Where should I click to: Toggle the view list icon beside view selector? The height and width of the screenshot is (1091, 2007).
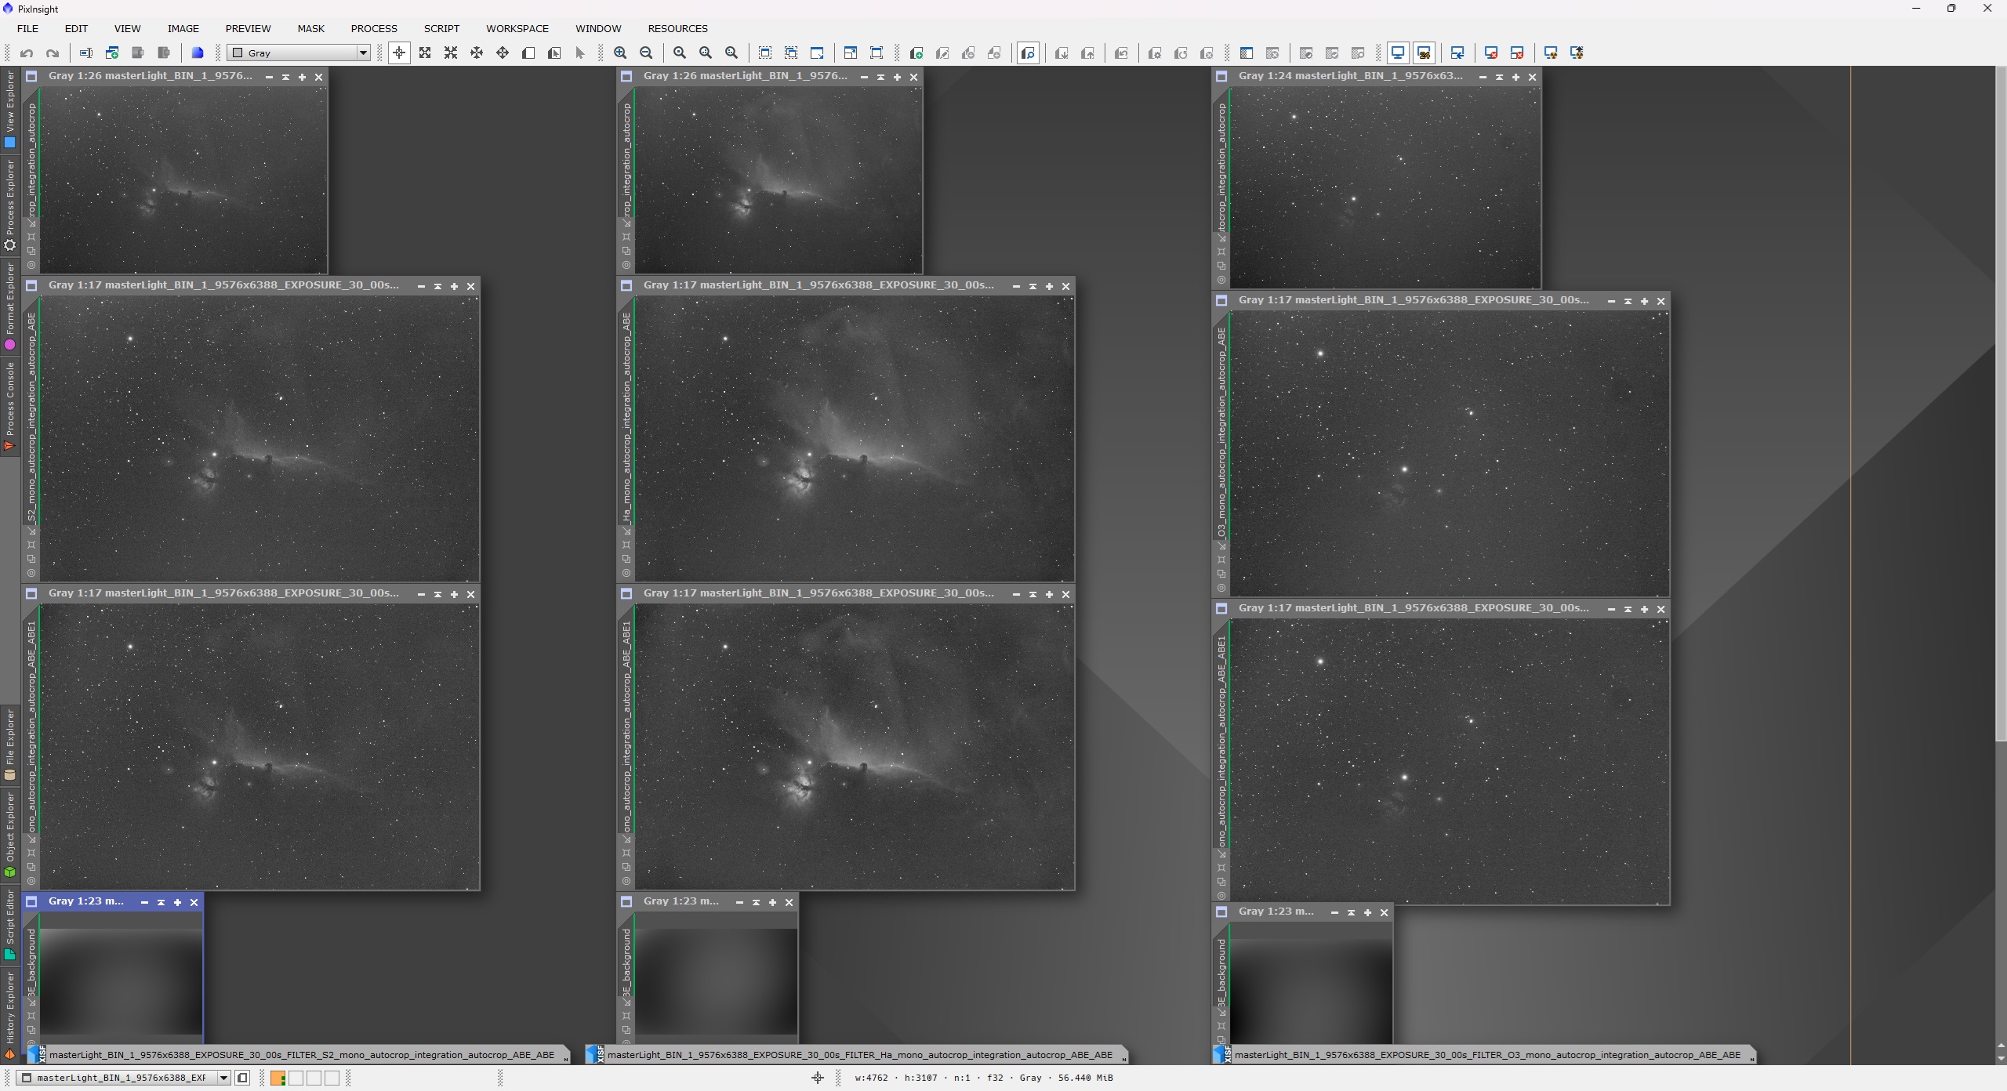(242, 1078)
